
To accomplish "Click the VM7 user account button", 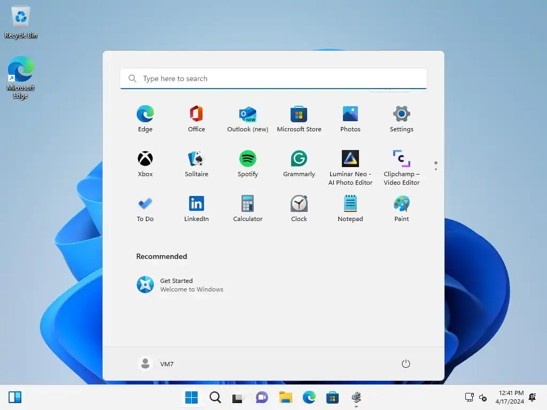I will pos(156,364).
